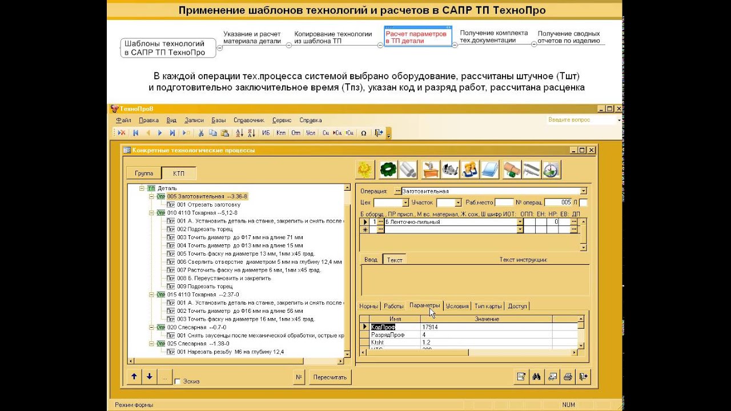Screen dimensions: 731x411
Task: Switch to the Условия tab
Action: [457, 306]
